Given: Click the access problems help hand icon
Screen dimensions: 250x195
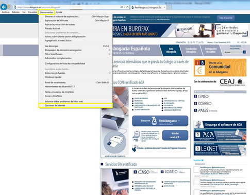Looking at the screenshot, I should coord(135,148).
